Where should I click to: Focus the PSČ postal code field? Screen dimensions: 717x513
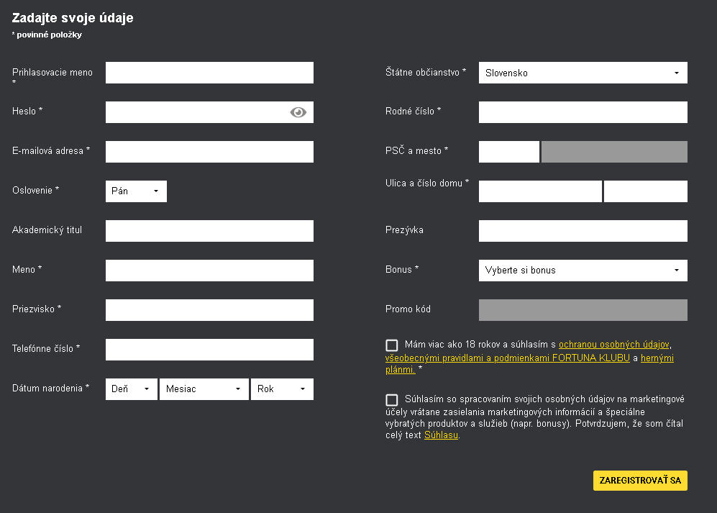[x=509, y=152]
